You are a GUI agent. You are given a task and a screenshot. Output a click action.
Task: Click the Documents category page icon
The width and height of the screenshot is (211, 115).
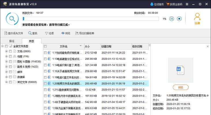(x=15, y=51)
